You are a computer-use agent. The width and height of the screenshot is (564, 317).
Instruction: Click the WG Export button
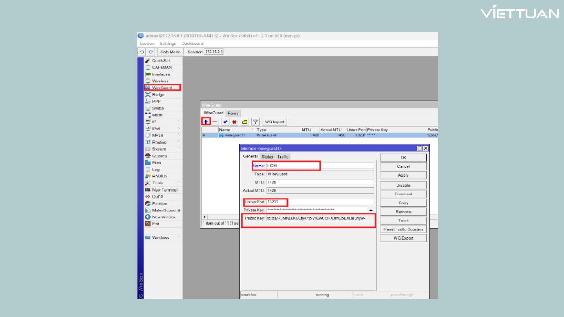[x=403, y=238]
